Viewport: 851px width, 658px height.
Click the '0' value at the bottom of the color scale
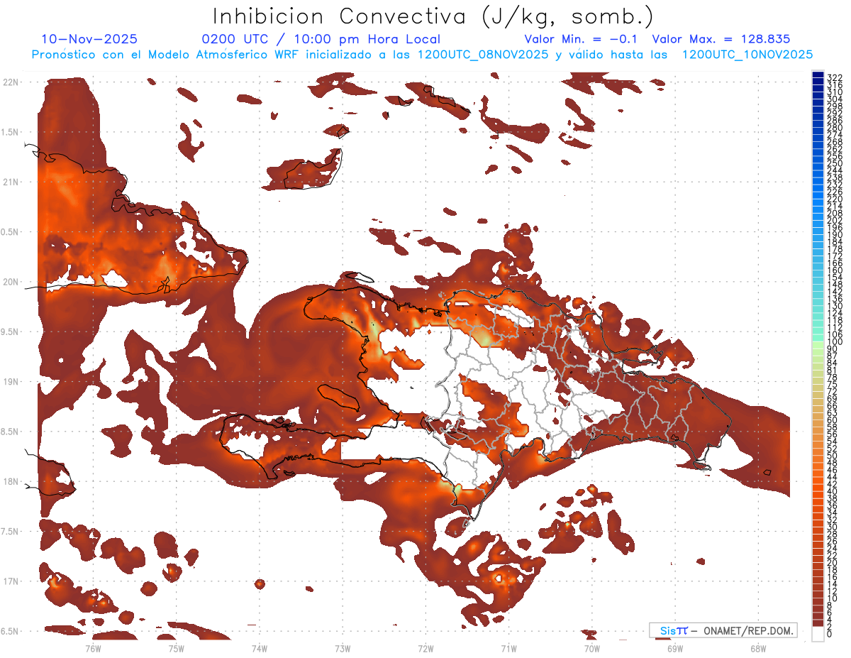coord(830,635)
